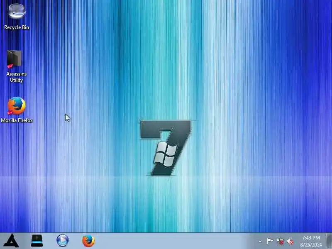
Task: Open the Start menu with the triangle logo
Action: 12,241
